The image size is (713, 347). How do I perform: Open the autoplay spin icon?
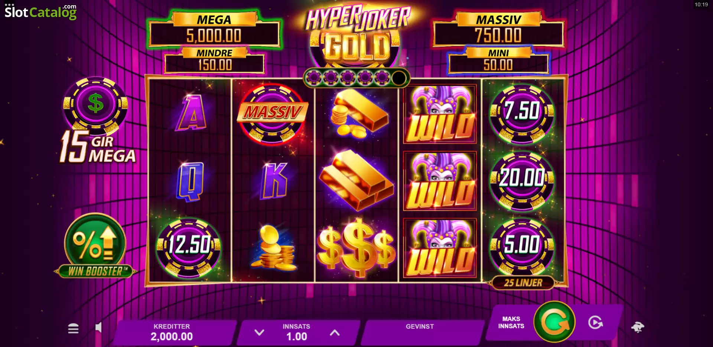coord(595,323)
